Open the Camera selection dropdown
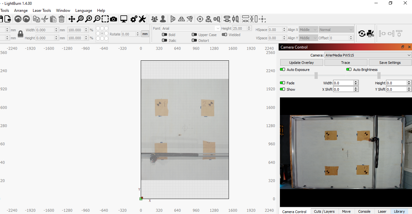This screenshot has height=214, width=412. pos(368,55)
